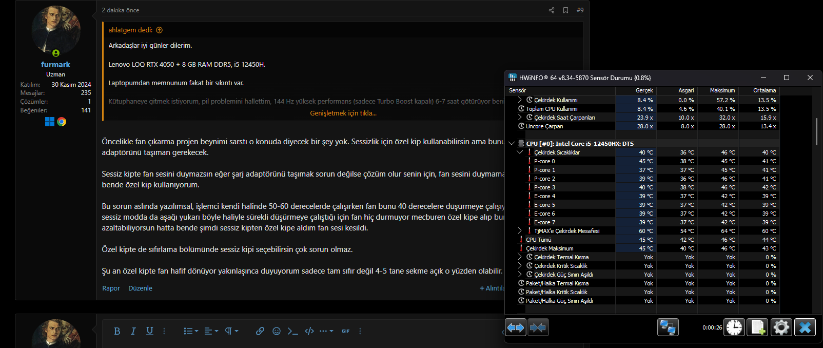Collapse the CPU [#0] Intel Core i5-12450HX group
Image resolution: width=823 pixels, height=348 pixels.
512,144
